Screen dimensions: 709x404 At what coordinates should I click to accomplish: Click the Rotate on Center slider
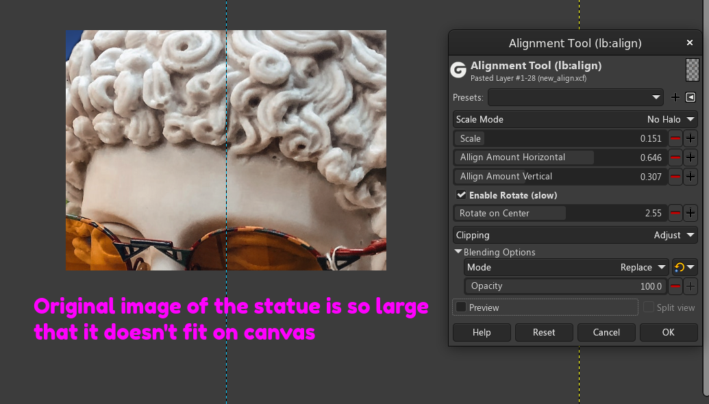[560, 213]
